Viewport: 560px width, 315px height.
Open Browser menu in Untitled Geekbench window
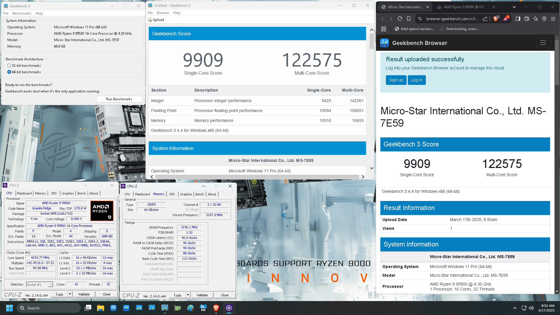(163, 13)
